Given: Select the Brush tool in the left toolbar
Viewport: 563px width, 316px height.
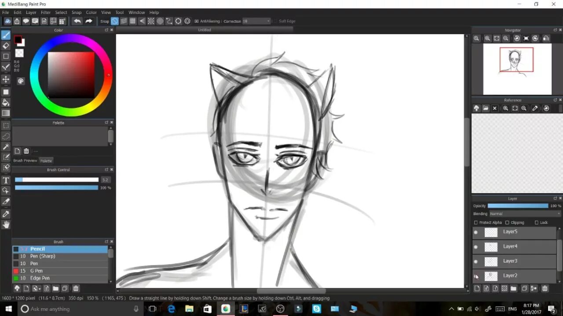Looking at the screenshot, I should (6, 35).
